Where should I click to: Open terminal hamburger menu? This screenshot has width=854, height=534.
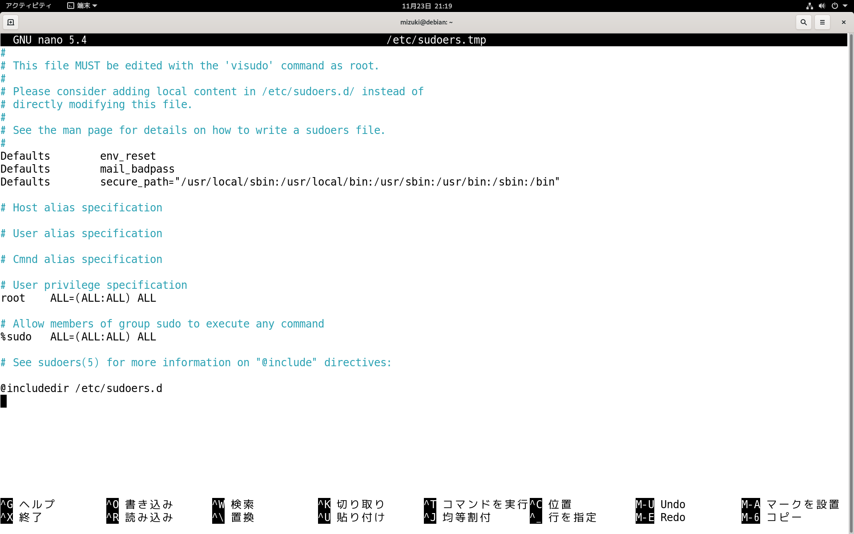pos(822,22)
